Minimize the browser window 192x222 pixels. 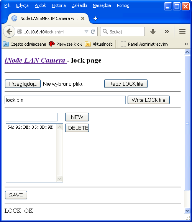pyautogui.click(x=168, y=7)
